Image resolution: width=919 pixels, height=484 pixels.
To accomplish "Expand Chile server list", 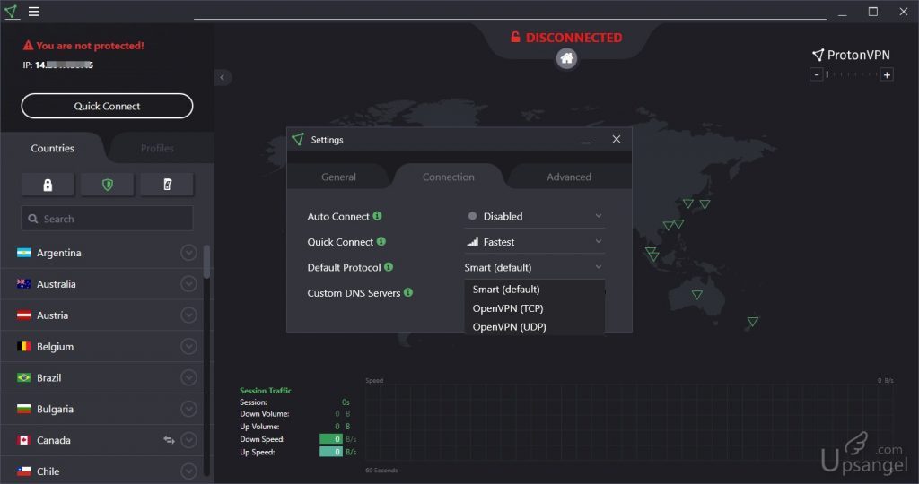I will click(x=188, y=471).
